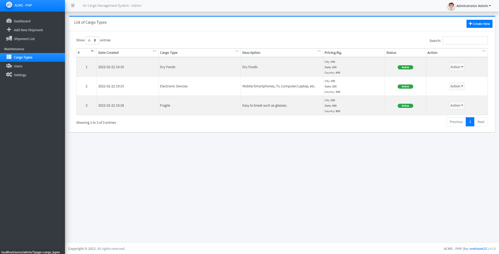
Task: Go to Shipment List page
Action: coord(32,39)
